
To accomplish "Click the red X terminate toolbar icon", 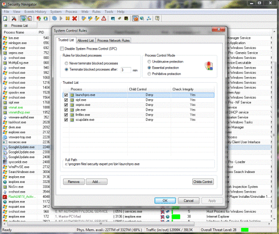I will 74,18.
